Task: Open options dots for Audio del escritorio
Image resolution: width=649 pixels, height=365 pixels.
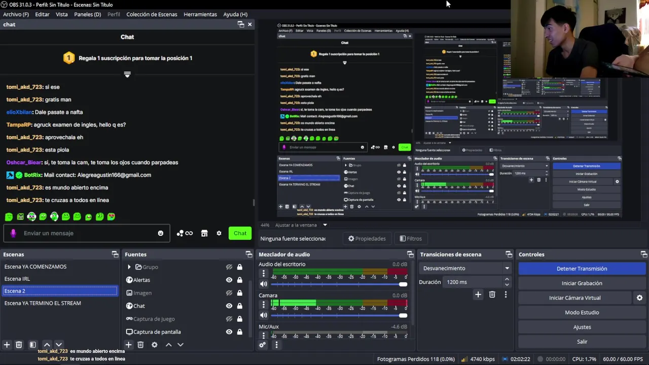Action: pos(263,274)
